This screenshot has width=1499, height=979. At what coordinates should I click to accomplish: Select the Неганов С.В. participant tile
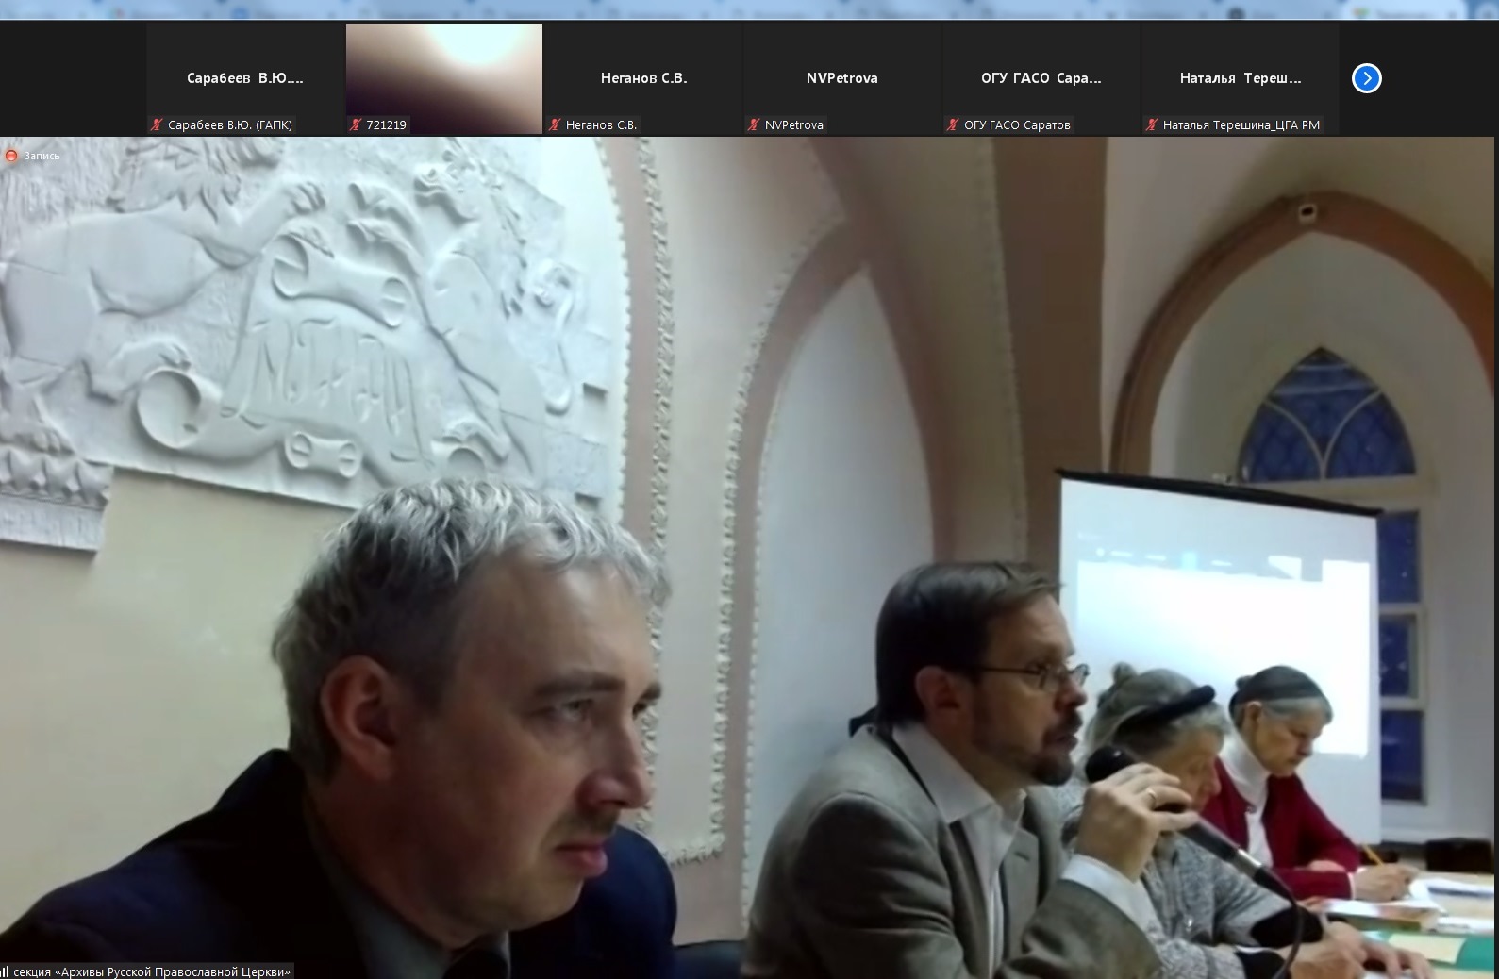pyautogui.click(x=643, y=78)
